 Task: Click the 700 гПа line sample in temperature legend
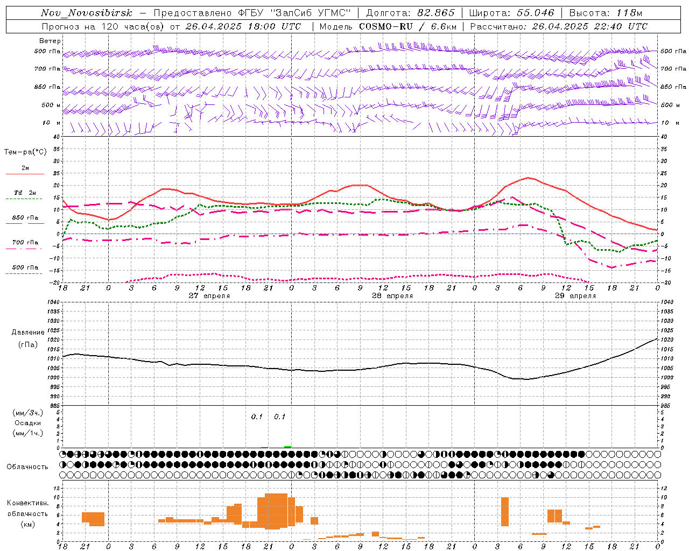24,249
